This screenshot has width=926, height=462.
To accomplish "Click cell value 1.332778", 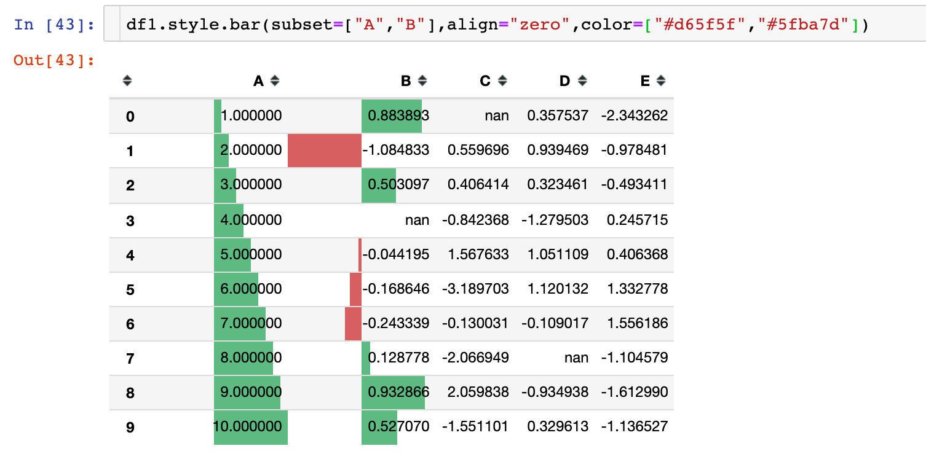I will tap(637, 289).
